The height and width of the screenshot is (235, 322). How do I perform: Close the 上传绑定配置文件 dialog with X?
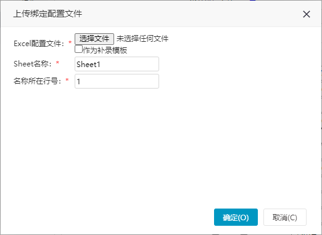pyautogui.click(x=307, y=14)
